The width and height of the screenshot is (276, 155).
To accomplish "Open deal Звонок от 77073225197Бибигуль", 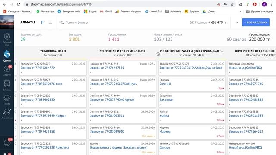I will pos(113,84).
